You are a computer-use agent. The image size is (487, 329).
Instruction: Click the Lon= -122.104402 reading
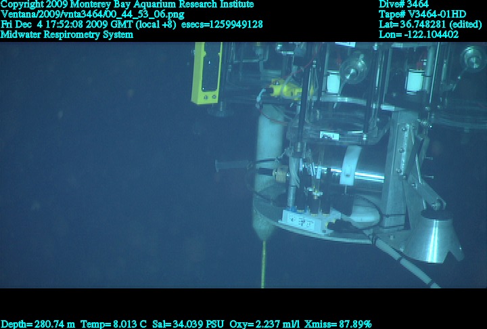[x=419, y=35]
